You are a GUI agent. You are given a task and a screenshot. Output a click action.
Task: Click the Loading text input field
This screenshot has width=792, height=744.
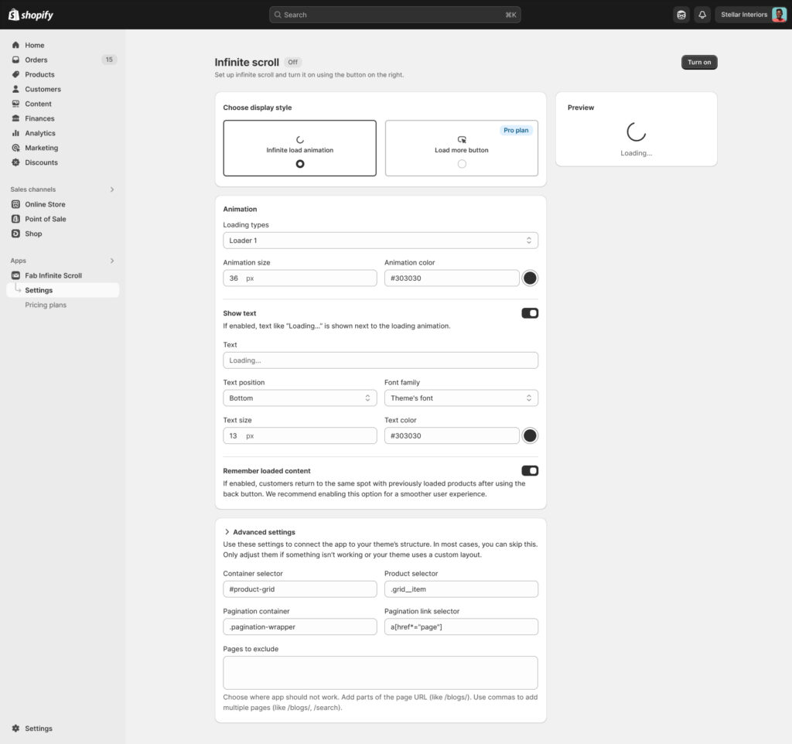click(x=381, y=360)
